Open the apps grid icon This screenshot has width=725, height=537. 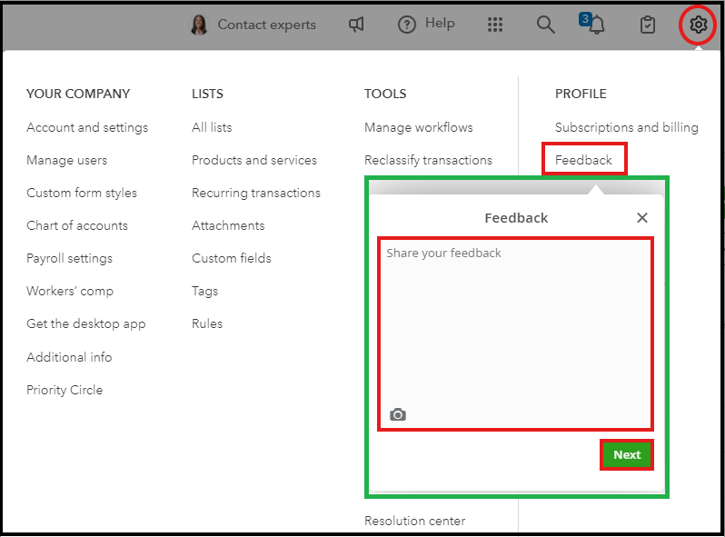click(495, 25)
